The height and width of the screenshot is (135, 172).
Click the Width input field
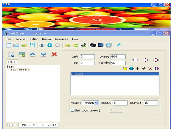pyautogui.click(x=118, y=57)
